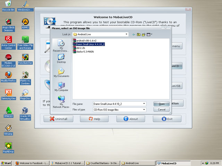Expand hidden system tray icons
This screenshot has width=222, height=166.
coord(203,163)
